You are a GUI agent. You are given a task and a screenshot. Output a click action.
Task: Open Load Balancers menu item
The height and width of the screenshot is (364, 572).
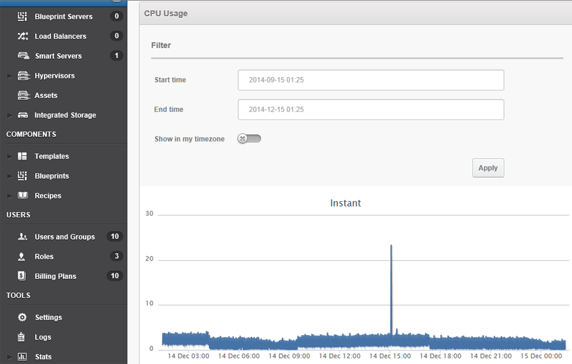coord(61,36)
